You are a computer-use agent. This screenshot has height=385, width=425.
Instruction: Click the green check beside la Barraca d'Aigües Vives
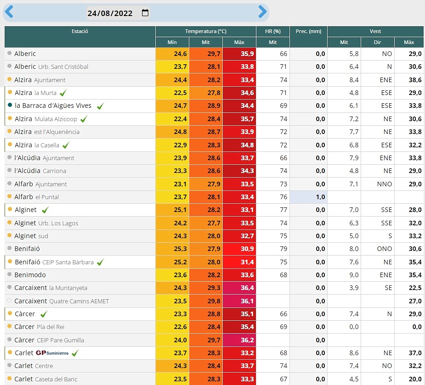click(x=100, y=106)
